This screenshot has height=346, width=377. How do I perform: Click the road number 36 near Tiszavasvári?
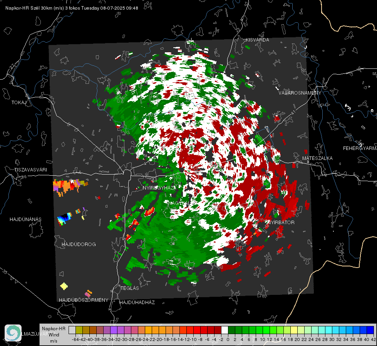(x=24, y=177)
